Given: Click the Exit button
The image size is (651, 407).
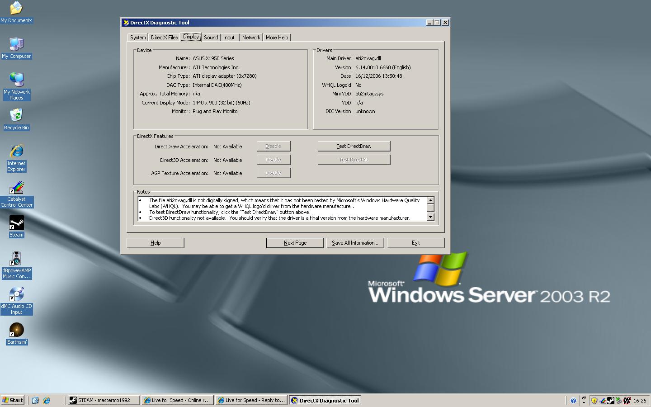Looking at the screenshot, I should (416, 243).
